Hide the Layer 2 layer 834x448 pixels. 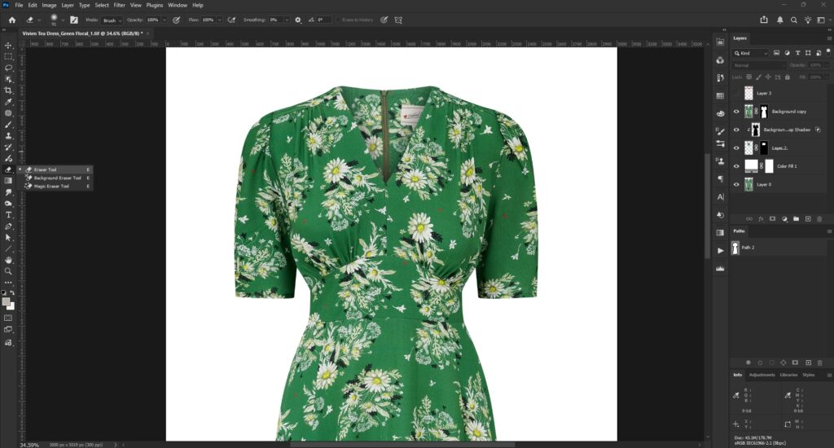(x=736, y=148)
